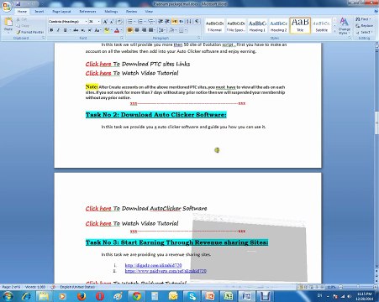Viewport: 379px width, 302px height.
Task: Toggle Superscript formatting
Action: coord(90,30)
